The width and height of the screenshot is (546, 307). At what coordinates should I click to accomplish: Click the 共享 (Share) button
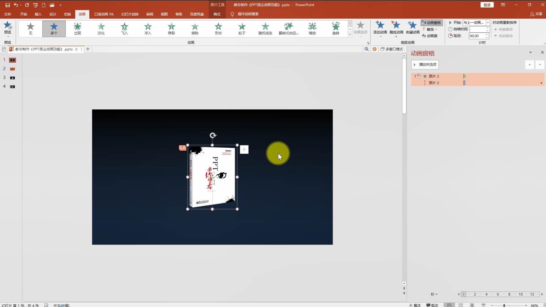536,14
